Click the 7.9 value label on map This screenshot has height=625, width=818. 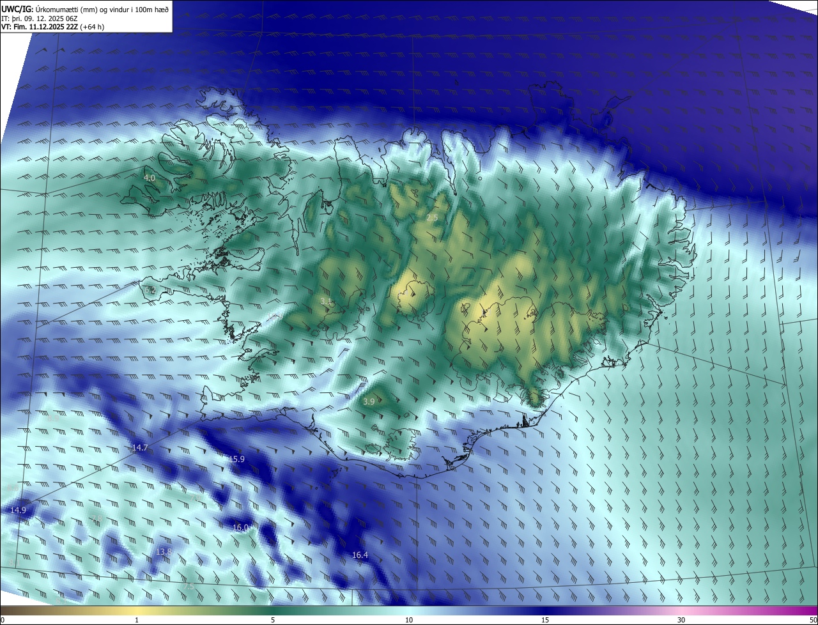196,498
